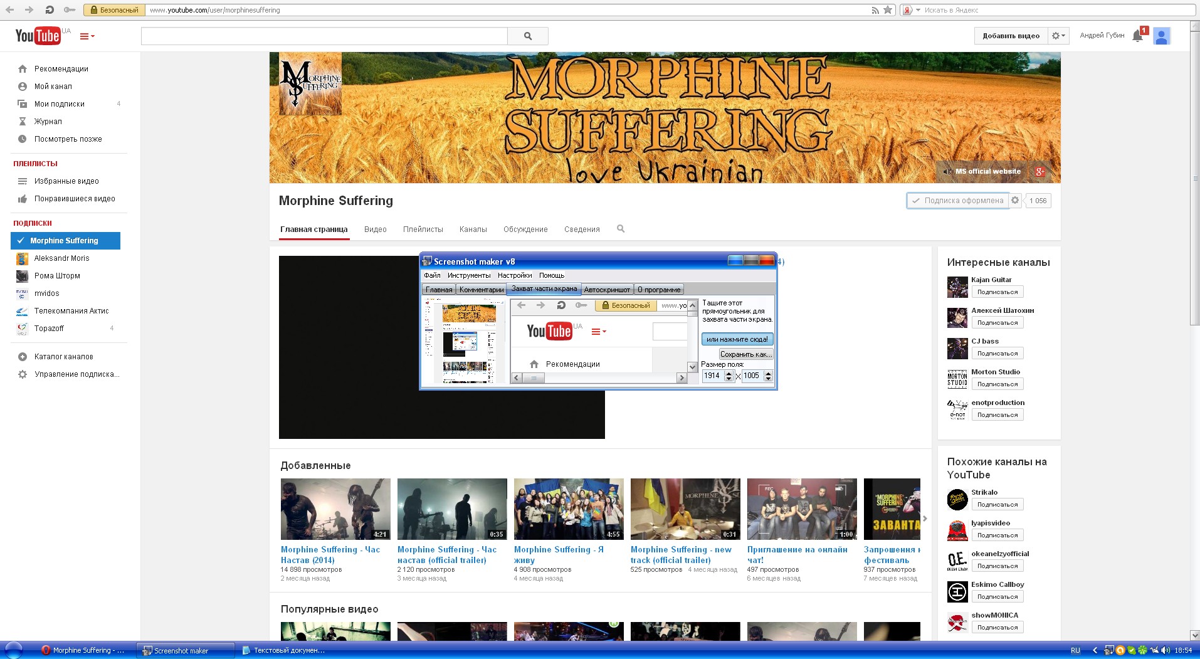1200x659 pixels.
Task: Open the channel's Видео tab
Action: [376, 229]
